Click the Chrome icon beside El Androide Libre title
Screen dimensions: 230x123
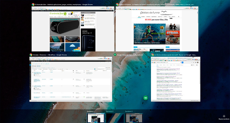[x=33, y=5]
